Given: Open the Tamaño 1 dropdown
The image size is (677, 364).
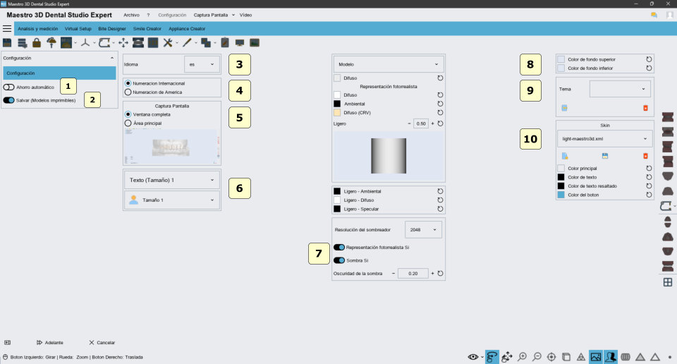Looking at the screenshot, I should 172,200.
